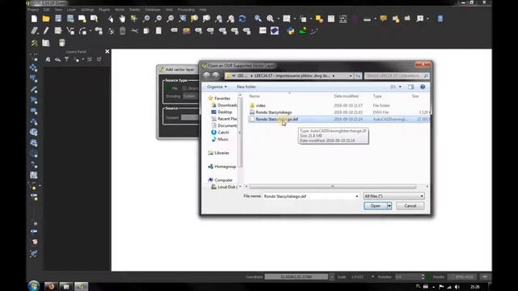Open the Layer menu
Screen dimensions: 518x291
(x=71, y=10)
